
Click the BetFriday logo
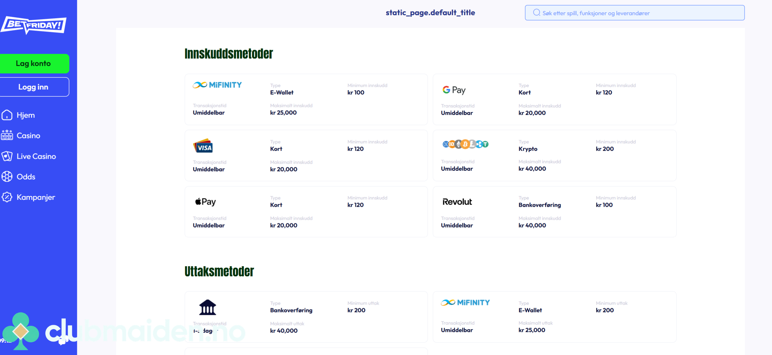[x=33, y=25]
